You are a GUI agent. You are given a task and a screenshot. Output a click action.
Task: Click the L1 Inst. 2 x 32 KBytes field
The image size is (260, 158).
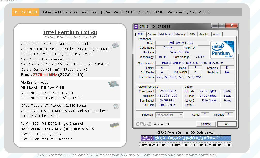click(x=208, y=96)
